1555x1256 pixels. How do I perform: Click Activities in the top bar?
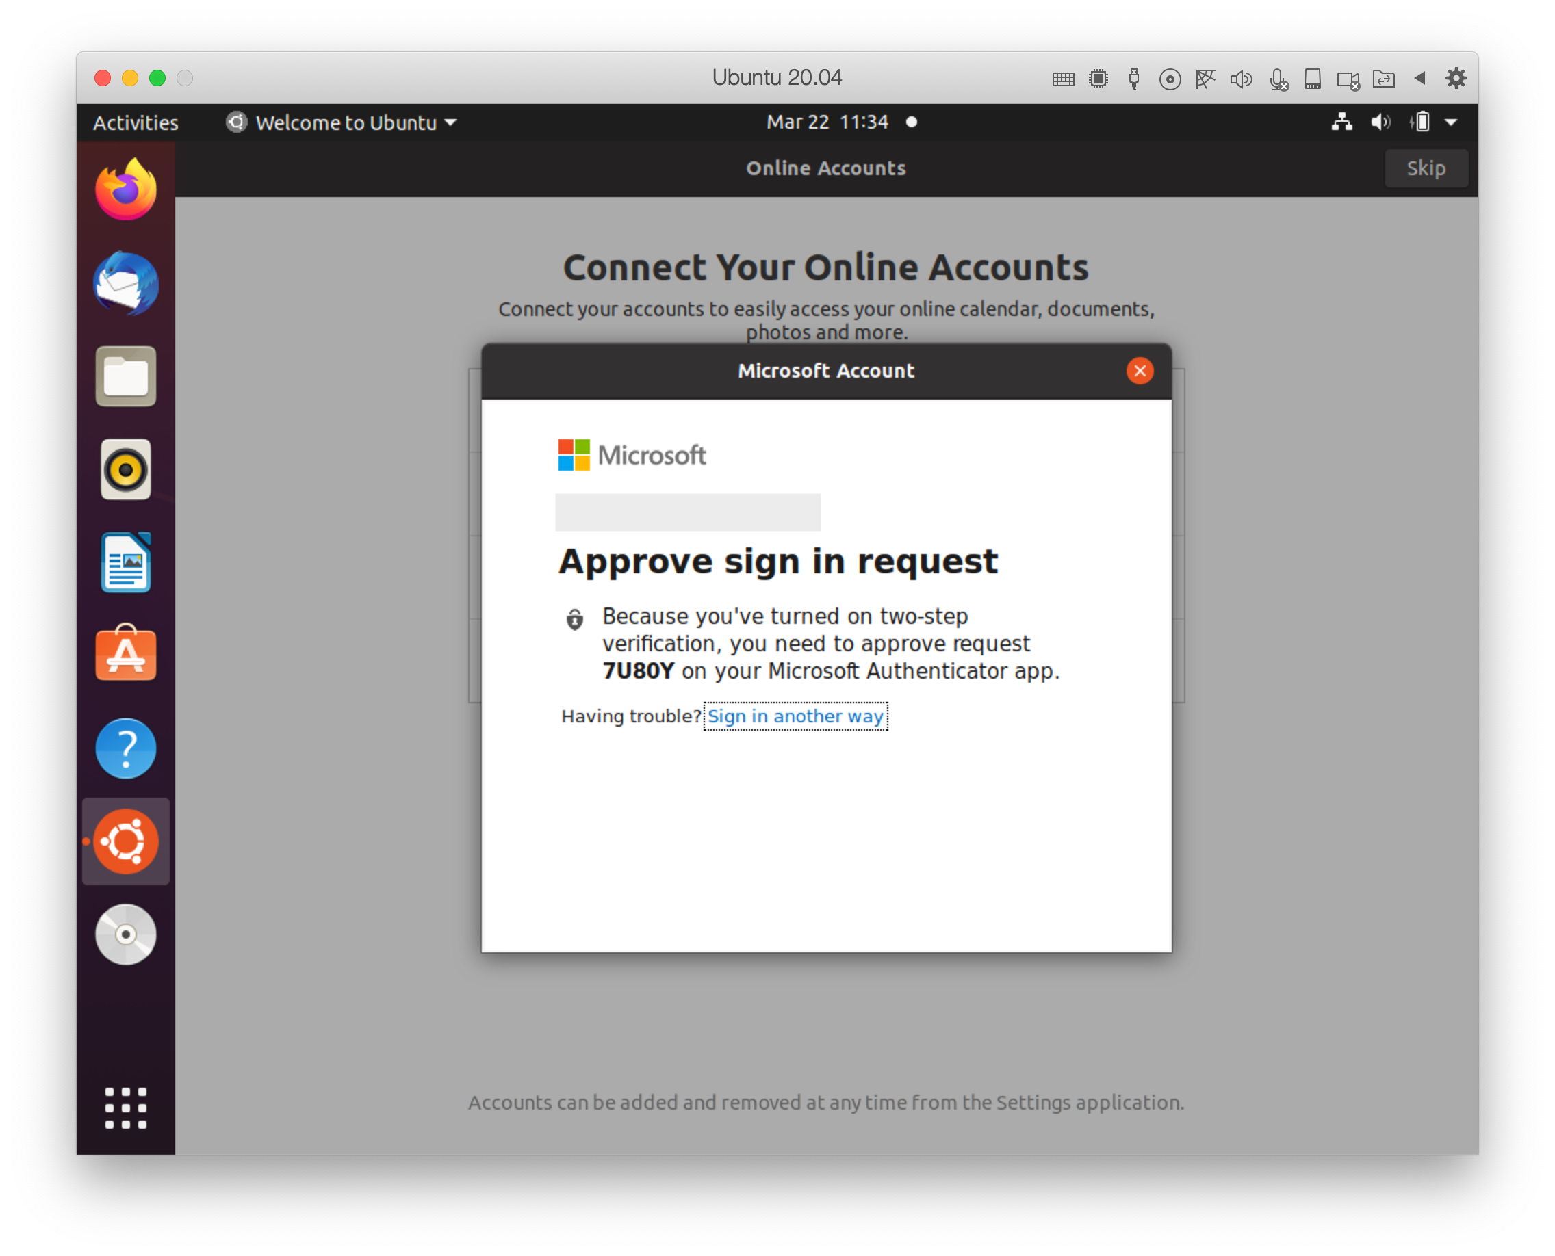pyautogui.click(x=136, y=122)
